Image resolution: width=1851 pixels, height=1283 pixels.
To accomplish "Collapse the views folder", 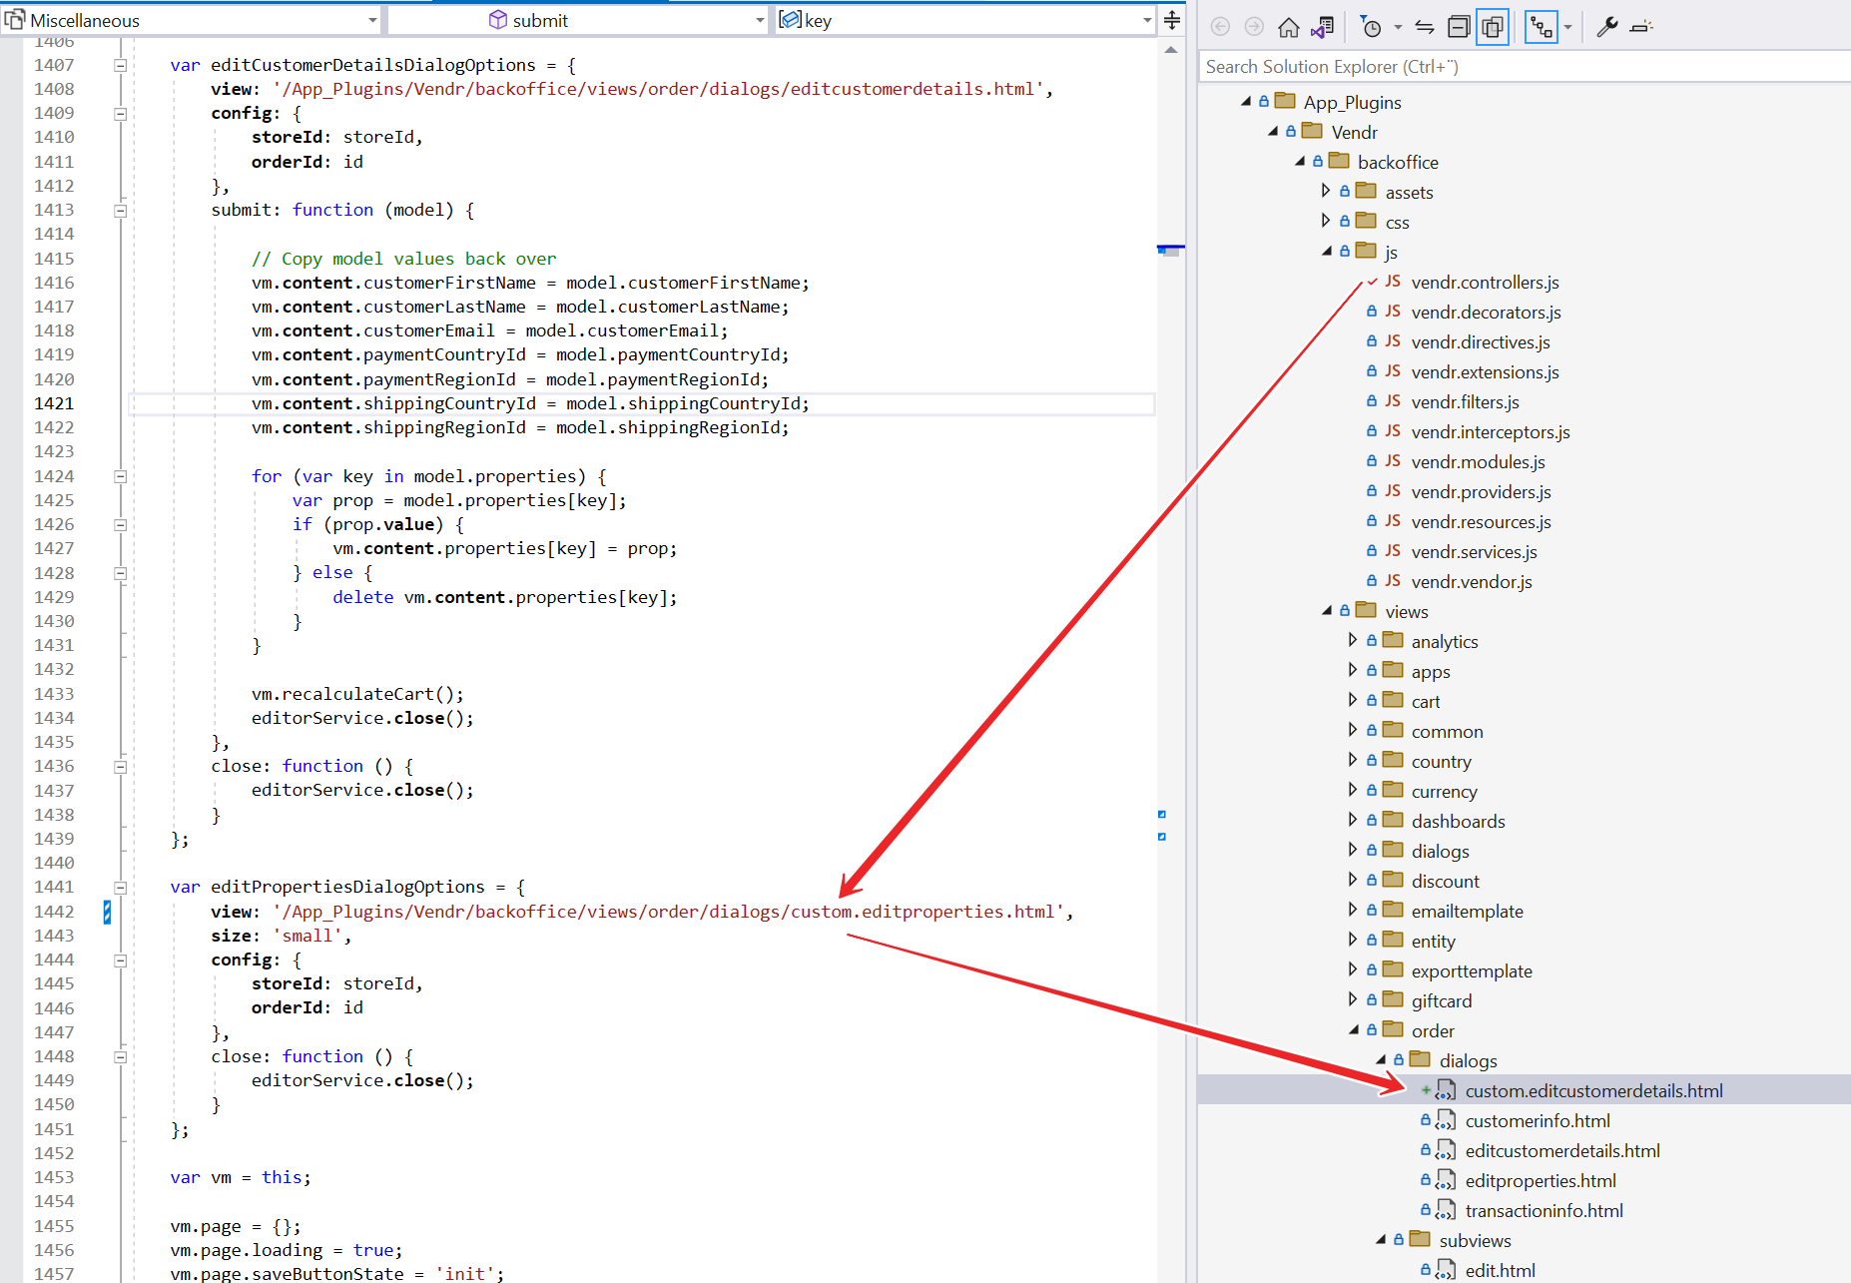I will pos(1327,610).
